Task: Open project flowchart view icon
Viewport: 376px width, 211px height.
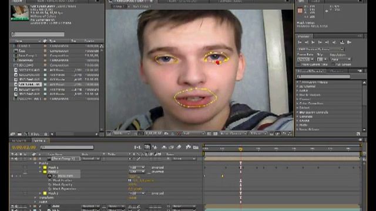Action: click(102, 46)
